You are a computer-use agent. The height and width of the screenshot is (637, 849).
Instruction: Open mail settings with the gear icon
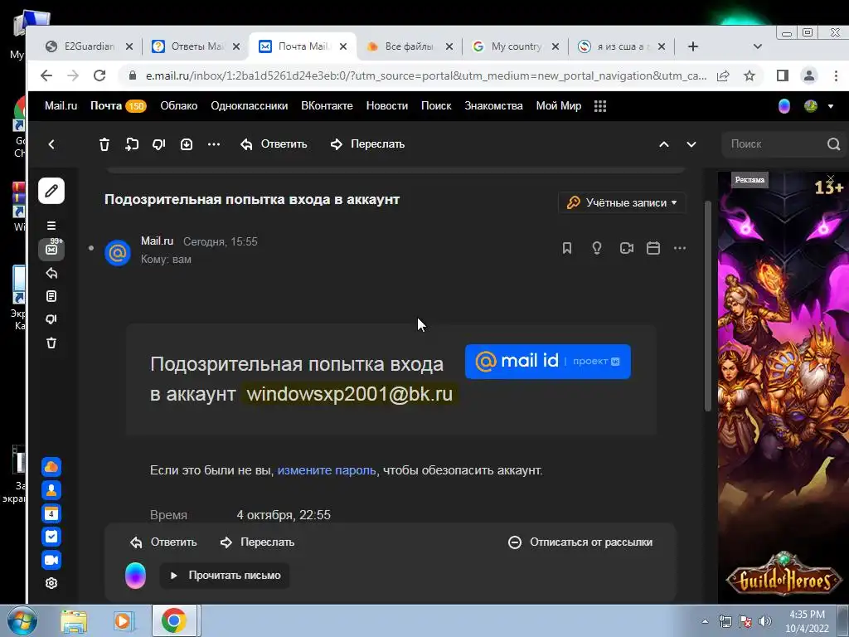tap(51, 583)
